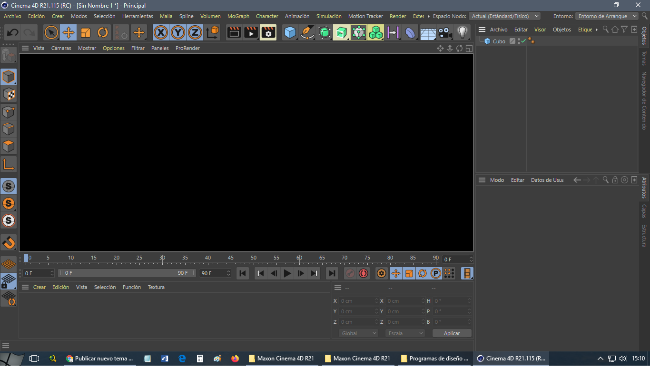This screenshot has width=650, height=389.
Task: Go to the start of animation
Action: [x=243, y=273]
